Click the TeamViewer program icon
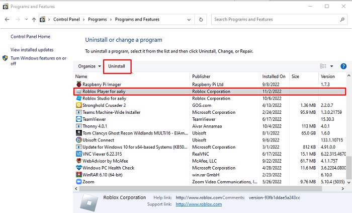The image size is (352, 213). [x=79, y=119]
